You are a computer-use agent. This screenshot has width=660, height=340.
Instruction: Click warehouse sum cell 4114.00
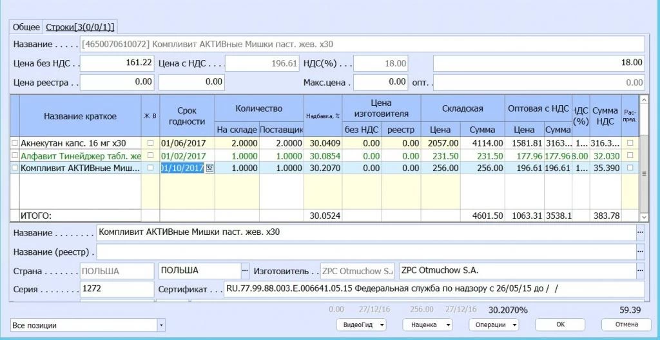[482, 143]
